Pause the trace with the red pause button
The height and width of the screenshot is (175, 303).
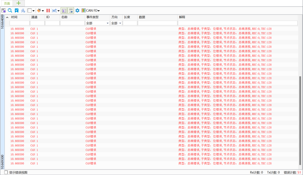pyautogui.click(x=48, y=11)
